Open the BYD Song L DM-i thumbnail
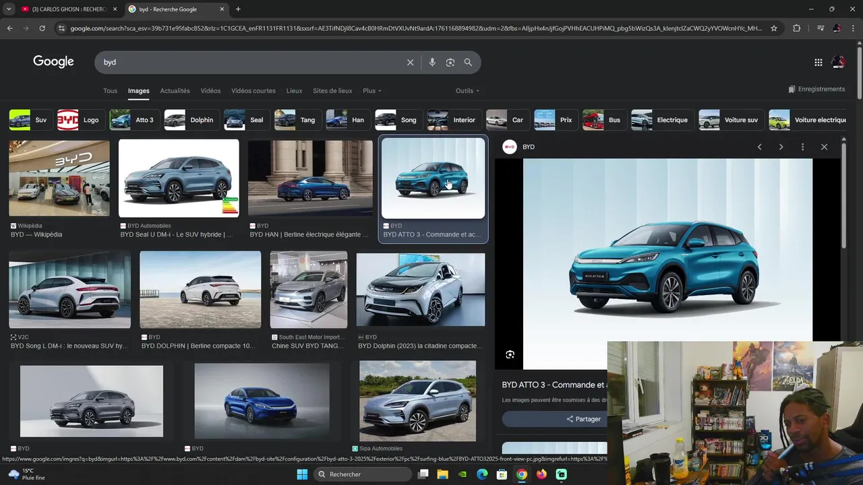This screenshot has width=863, height=485. coord(69,290)
